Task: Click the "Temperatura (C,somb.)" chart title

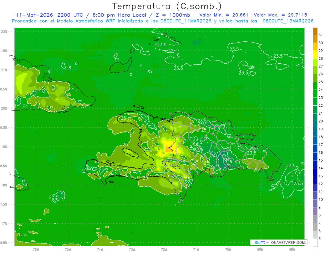Action: [167, 6]
